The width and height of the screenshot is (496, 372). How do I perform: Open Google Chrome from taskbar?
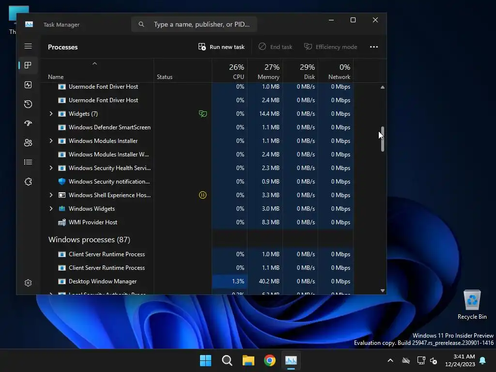tap(269, 360)
